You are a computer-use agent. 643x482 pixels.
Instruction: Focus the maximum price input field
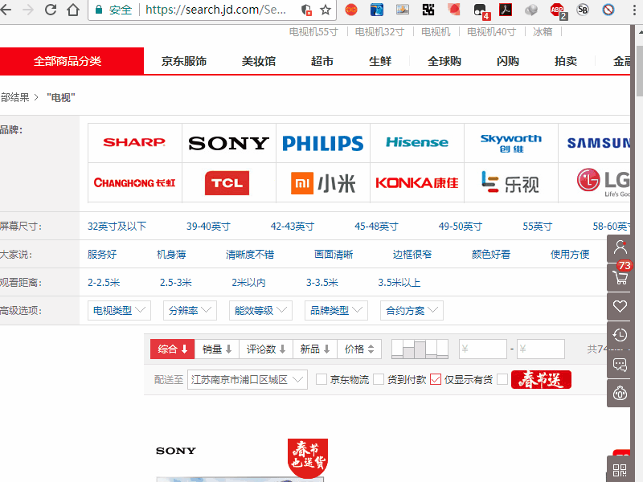[540, 349]
